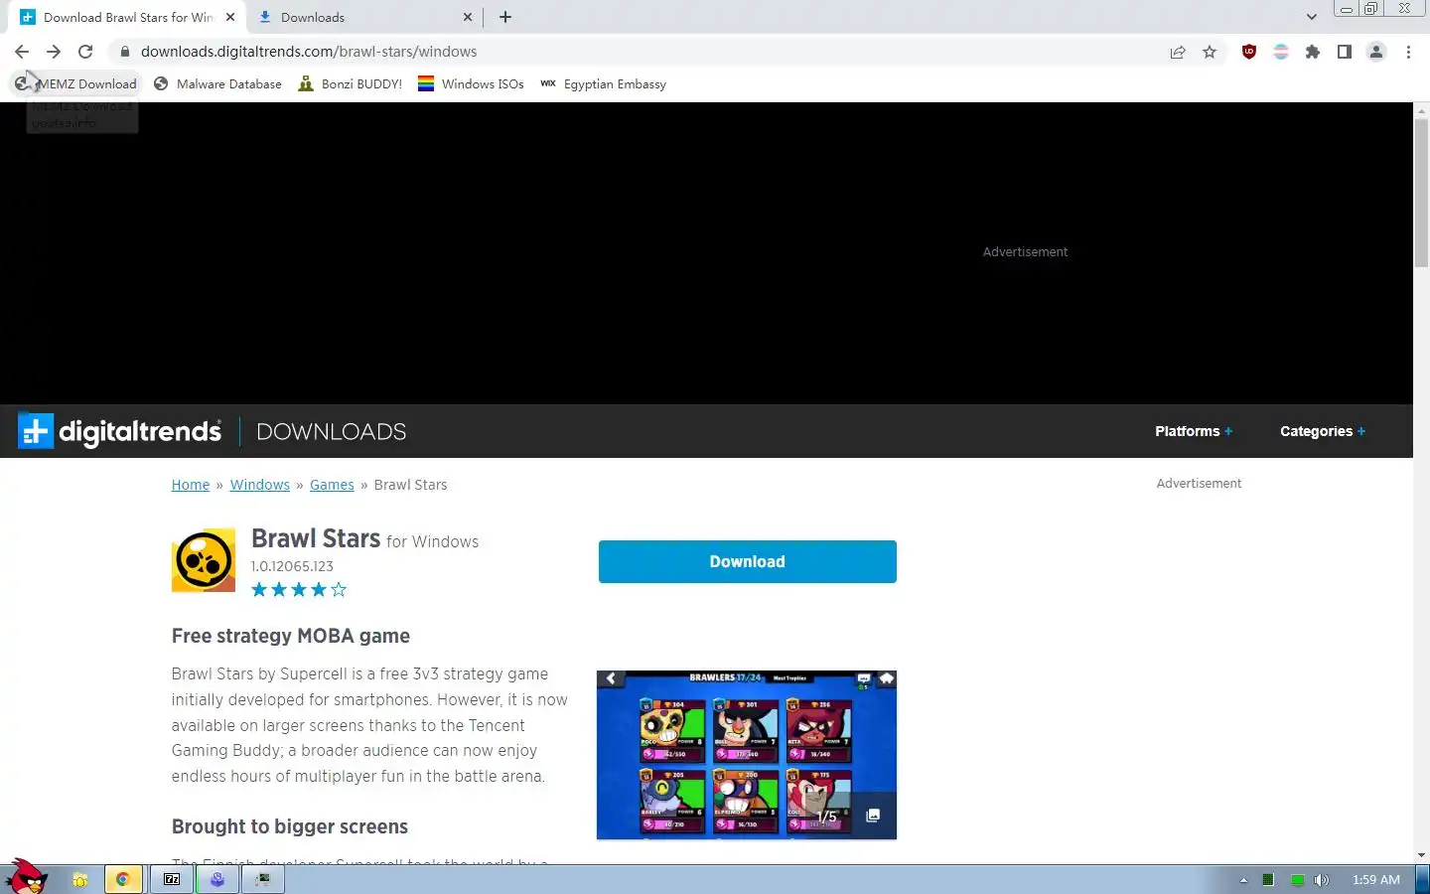Screen dimensions: 1430x894
Task: Bookmark this page with the star icon
Action: (x=1210, y=52)
